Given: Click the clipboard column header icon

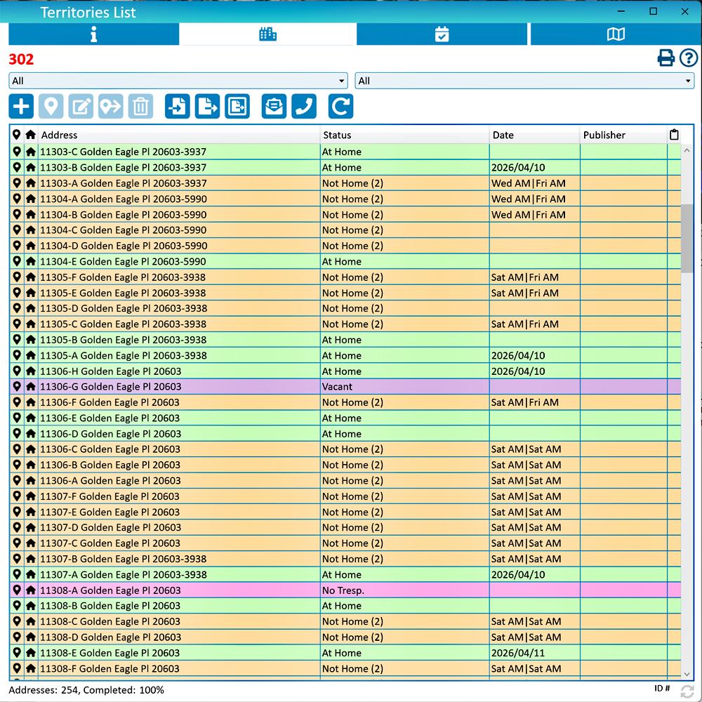Looking at the screenshot, I should click(x=674, y=135).
